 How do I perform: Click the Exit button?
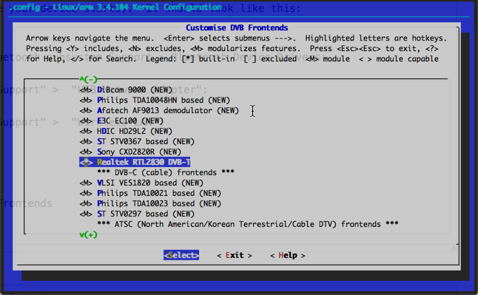[x=235, y=255]
